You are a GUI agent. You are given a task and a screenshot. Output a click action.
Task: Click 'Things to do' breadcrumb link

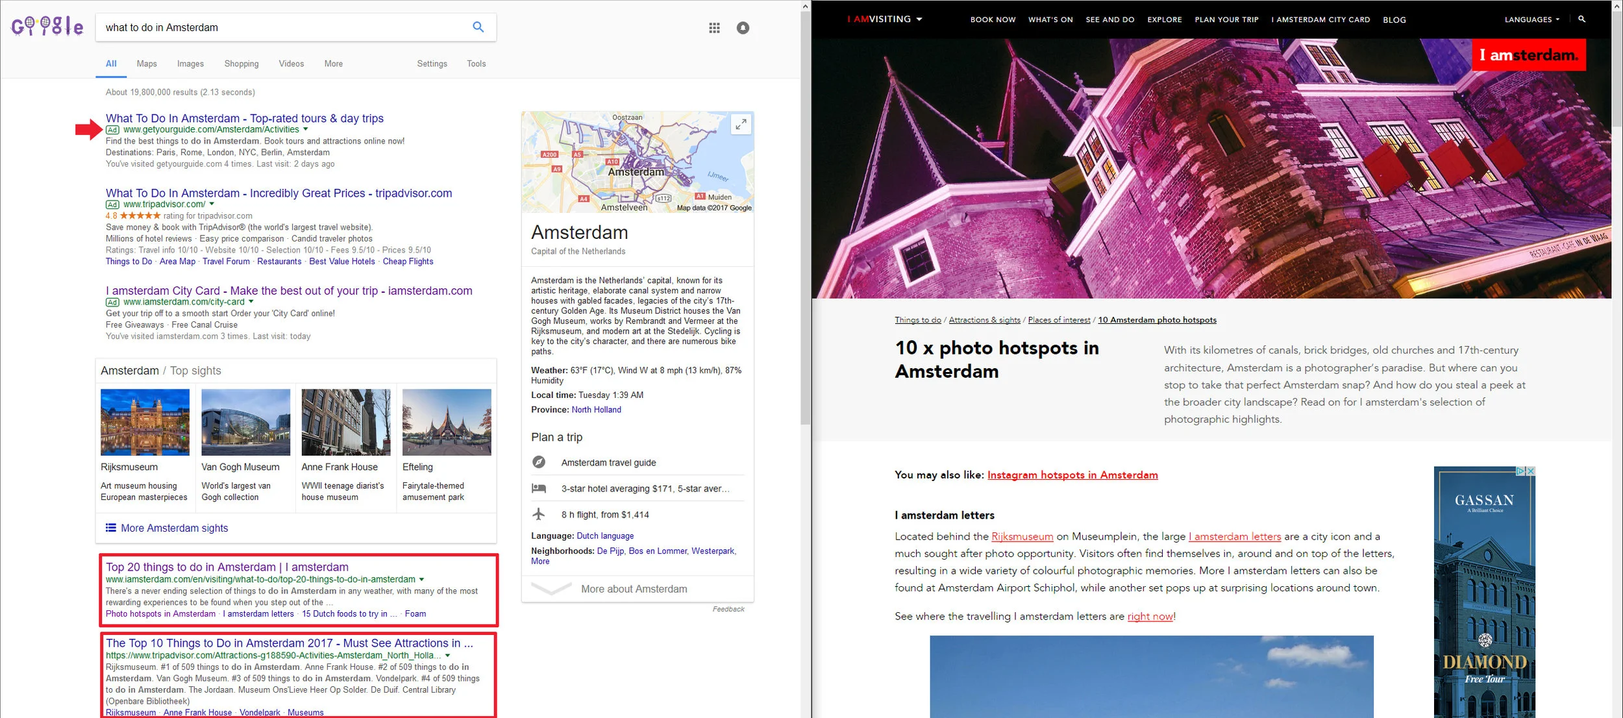pyautogui.click(x=917, y=319)
